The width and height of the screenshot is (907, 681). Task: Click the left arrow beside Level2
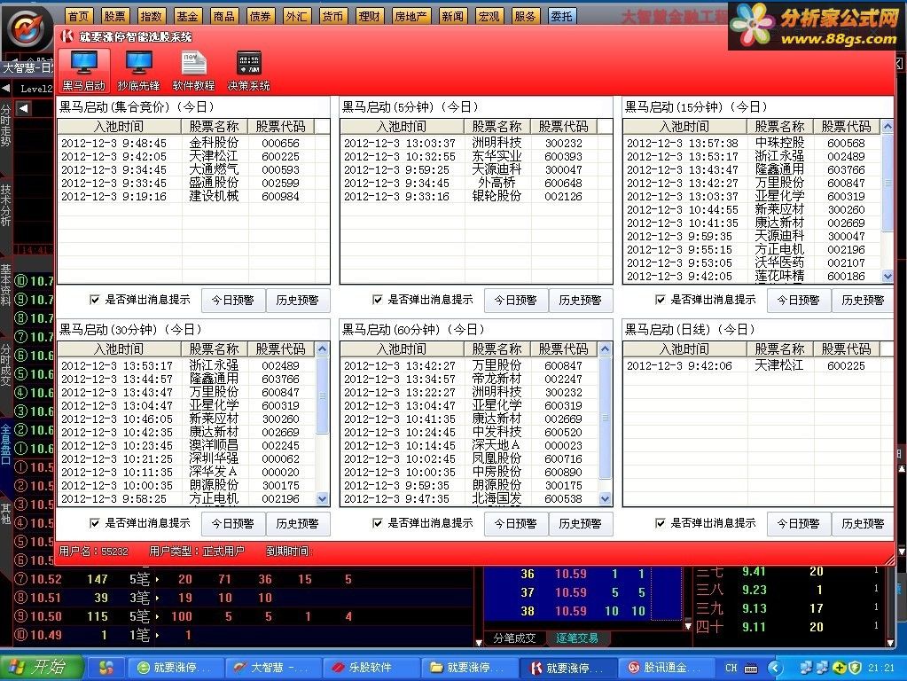[6, 89]
